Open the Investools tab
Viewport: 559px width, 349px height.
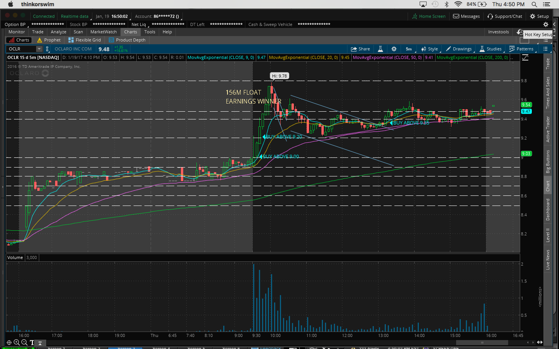(498, 32)
